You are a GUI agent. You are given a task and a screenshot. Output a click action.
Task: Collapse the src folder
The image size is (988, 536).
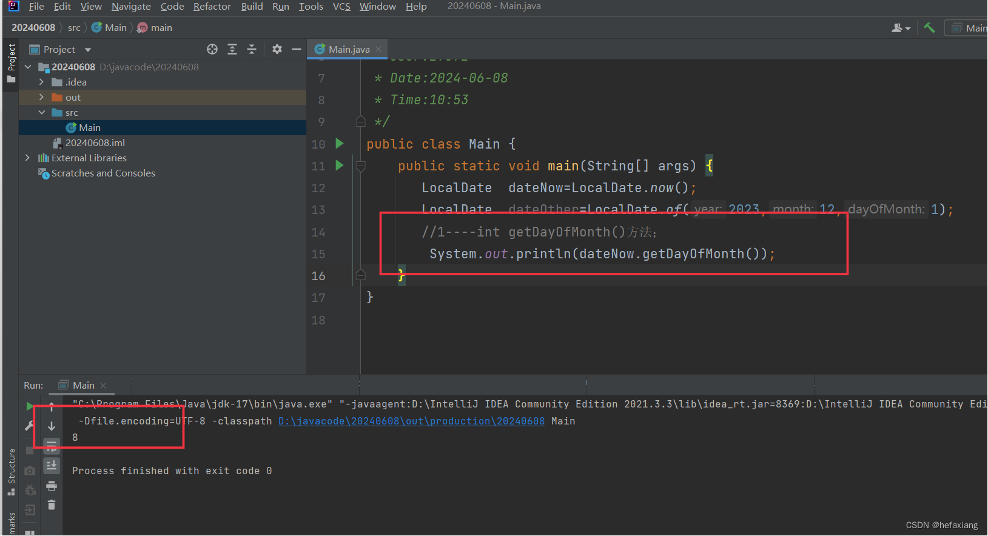point(41,113)
